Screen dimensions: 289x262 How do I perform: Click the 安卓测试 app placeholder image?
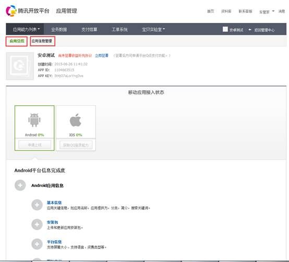pyautogui.click(x=20, y=66)
